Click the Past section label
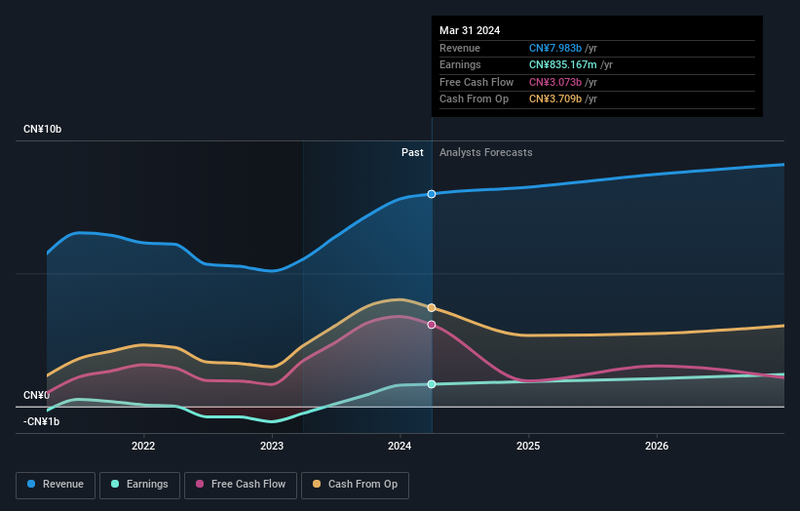Screen dimensions: 800x511 click(x=412, y=153)
